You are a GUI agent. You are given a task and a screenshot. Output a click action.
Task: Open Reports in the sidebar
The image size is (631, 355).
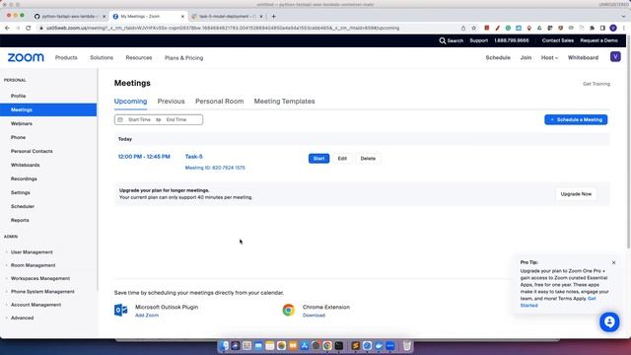tap(20, 220)
